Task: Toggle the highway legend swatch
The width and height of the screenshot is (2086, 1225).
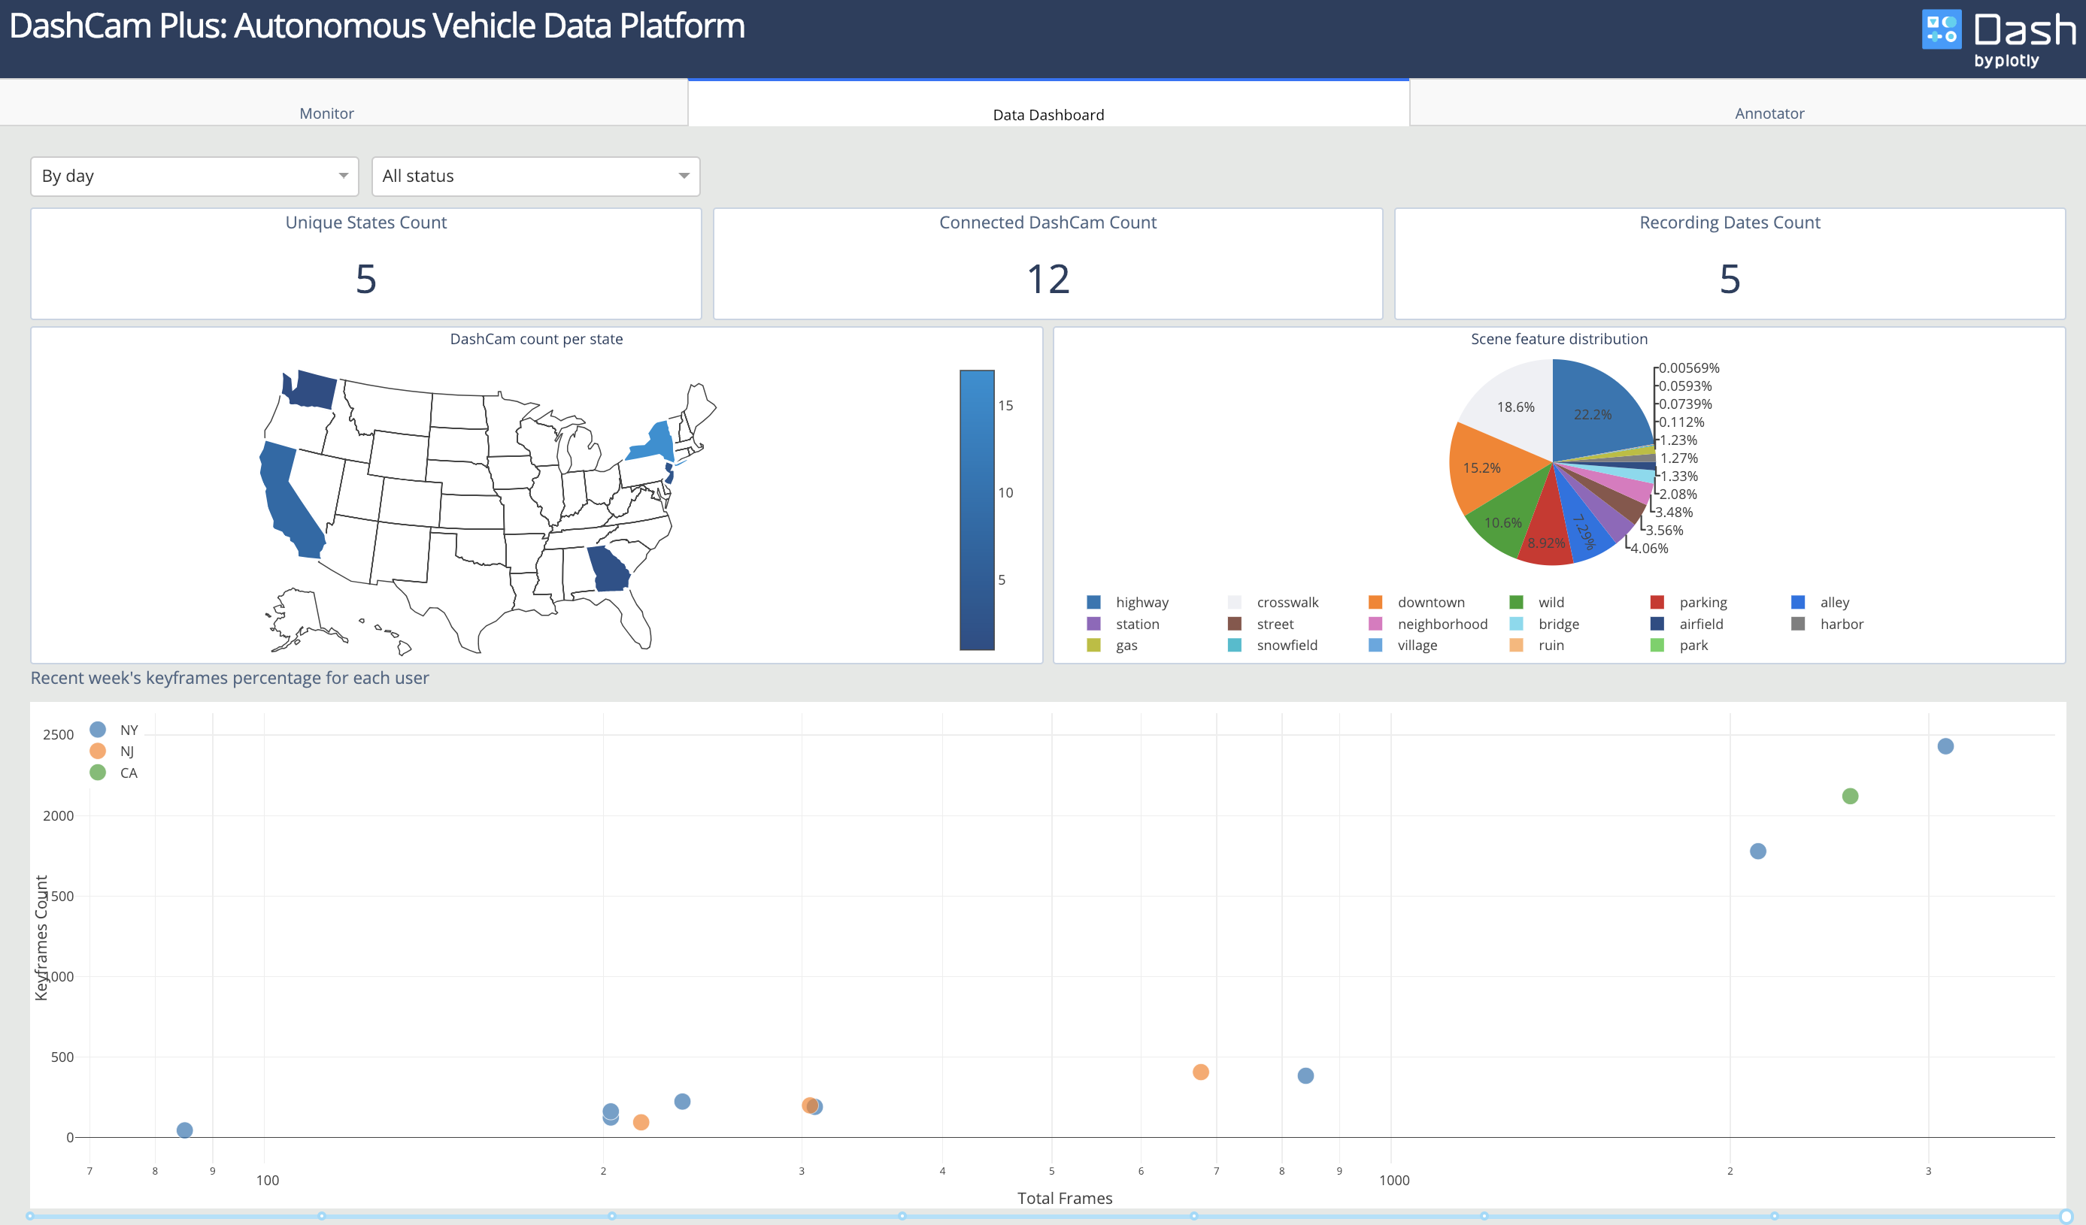Action: point(1093,602)
